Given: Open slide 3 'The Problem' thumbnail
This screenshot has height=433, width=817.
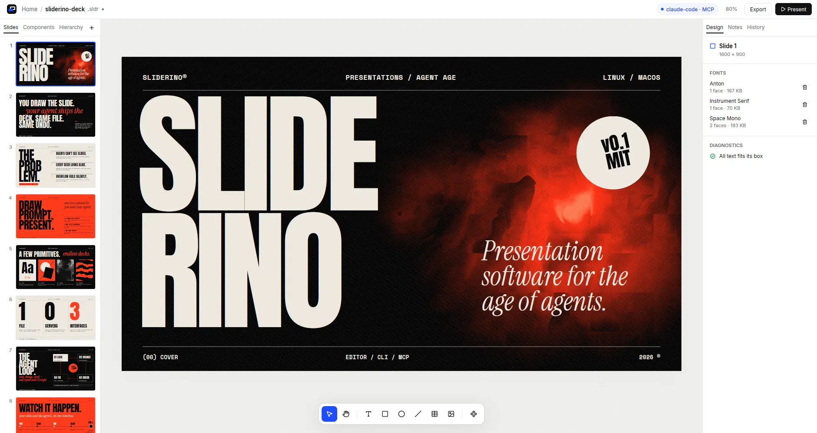Looking at the screenshot, I should pos(56,165).
